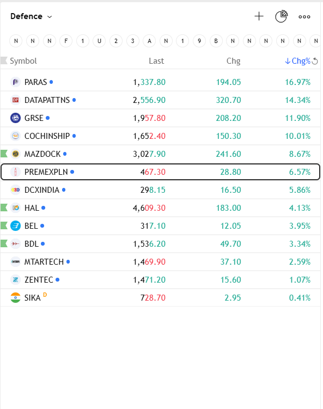
Task: Click last price 3,027.90 of MAZDOCK
Action: coord(149,154)
